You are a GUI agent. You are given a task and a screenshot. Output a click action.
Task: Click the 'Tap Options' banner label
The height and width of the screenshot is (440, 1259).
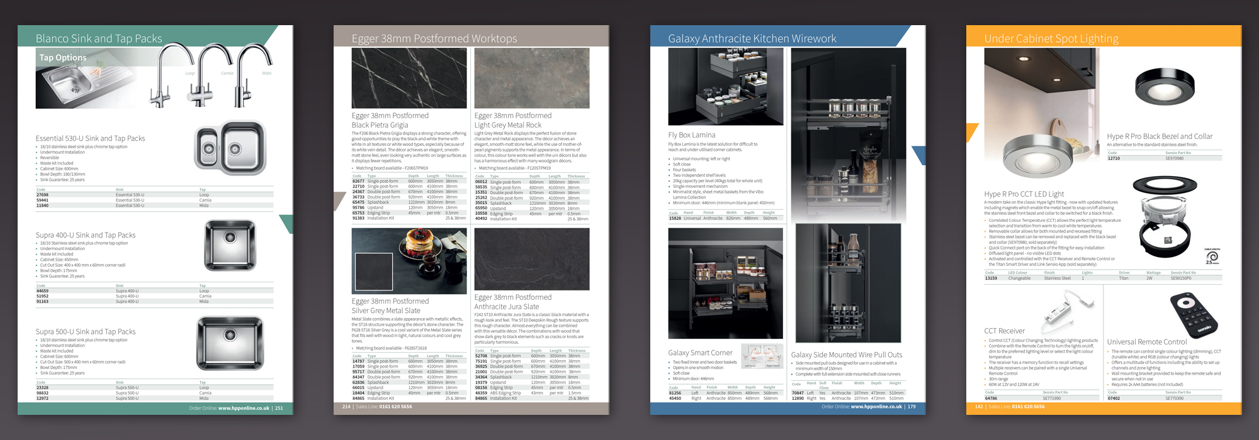tap(63, 58)
